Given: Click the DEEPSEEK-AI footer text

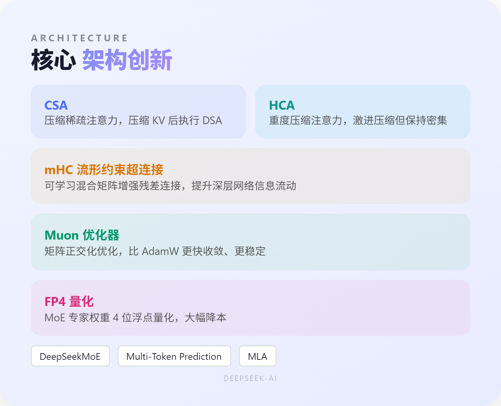Looking at the screenshot, I should tap(250, 378).
